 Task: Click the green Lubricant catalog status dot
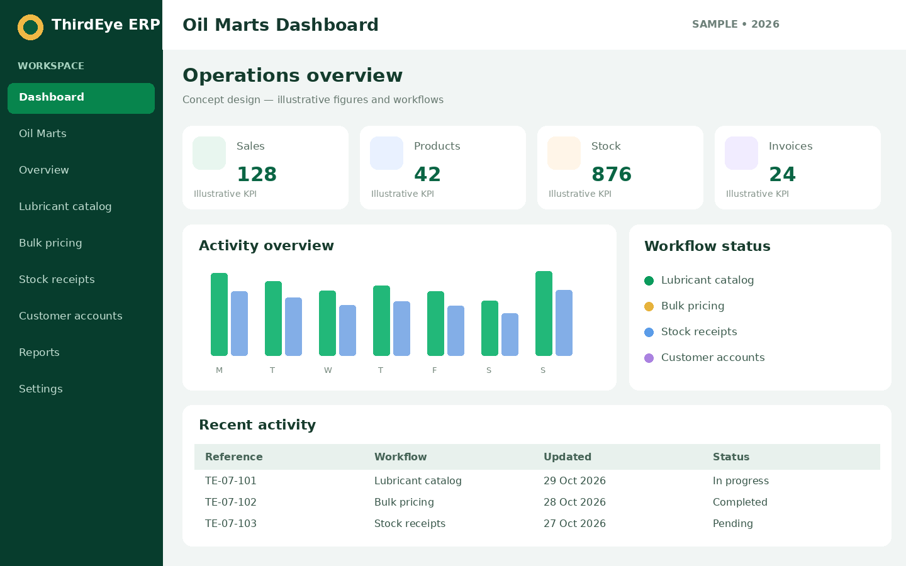(x=649, y=280)
